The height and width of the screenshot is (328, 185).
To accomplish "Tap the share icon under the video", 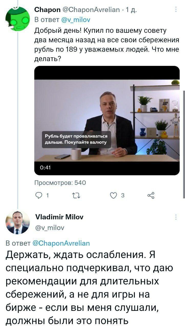I will click(x=151, y=196).
